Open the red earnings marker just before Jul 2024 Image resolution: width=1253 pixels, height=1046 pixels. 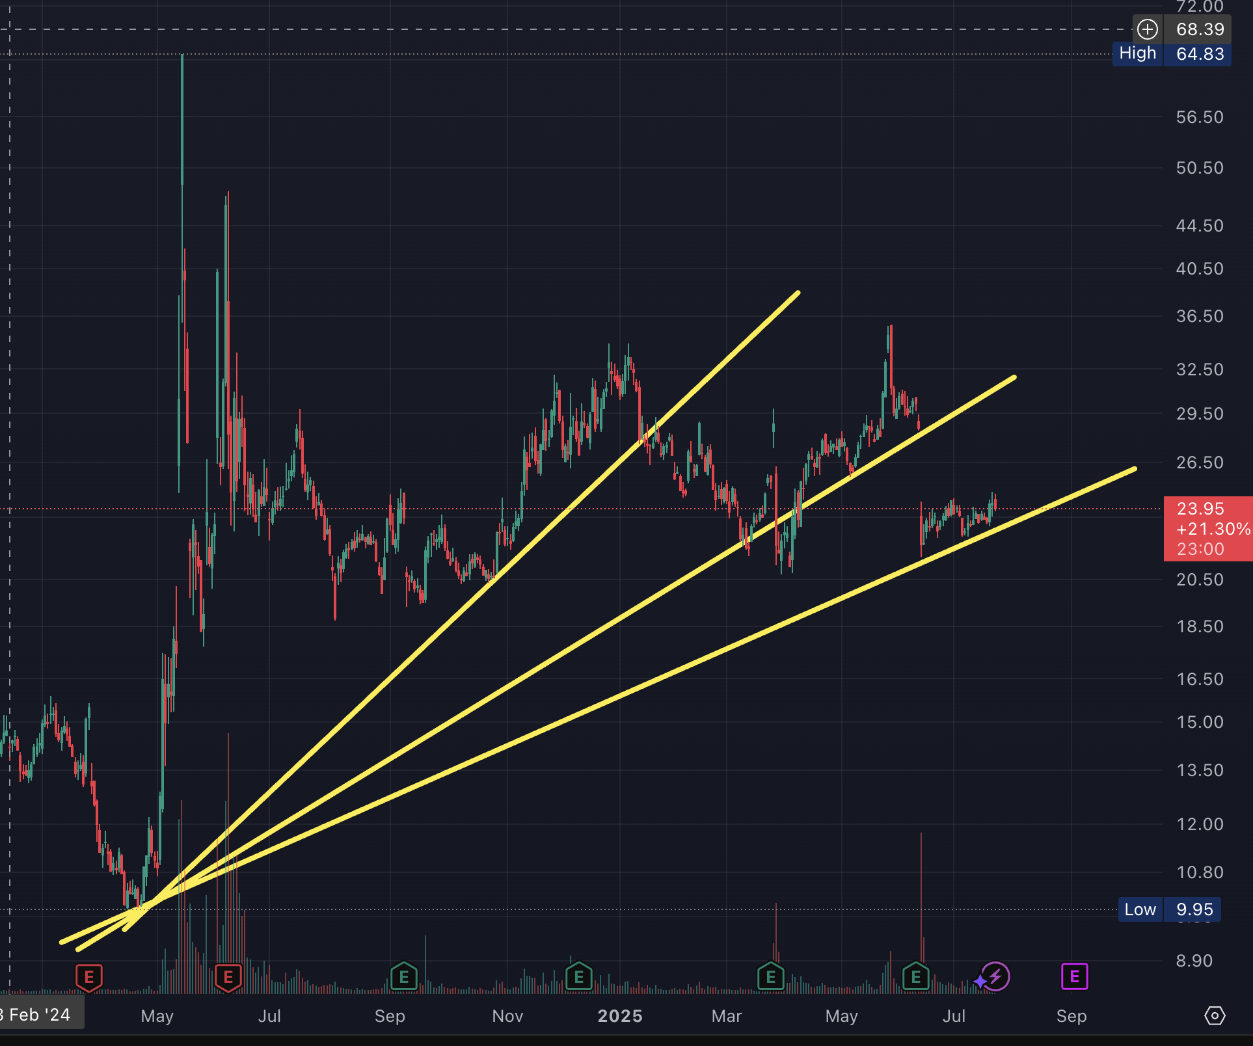tap(228, 977)
